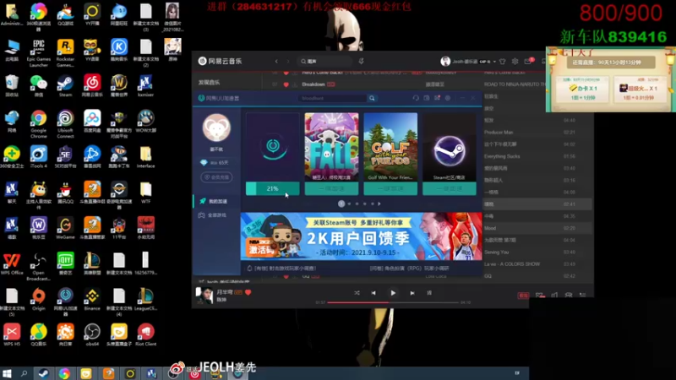Screen dimensions: 676x380
Task: Select the All Games sidebar tab
Action: tap(217, 215)
